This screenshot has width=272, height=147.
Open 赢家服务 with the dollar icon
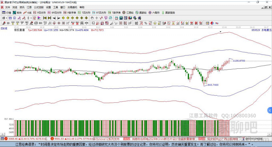pyautogui.click(x=168, y=13)
